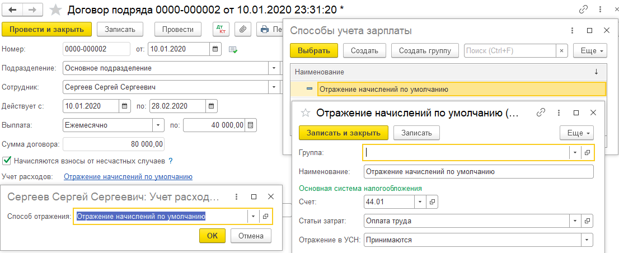Toggle Начисляются взносы от несчастных случаев checkbox
This screenshot has height=253, width=619.
(x=7, y=161)
